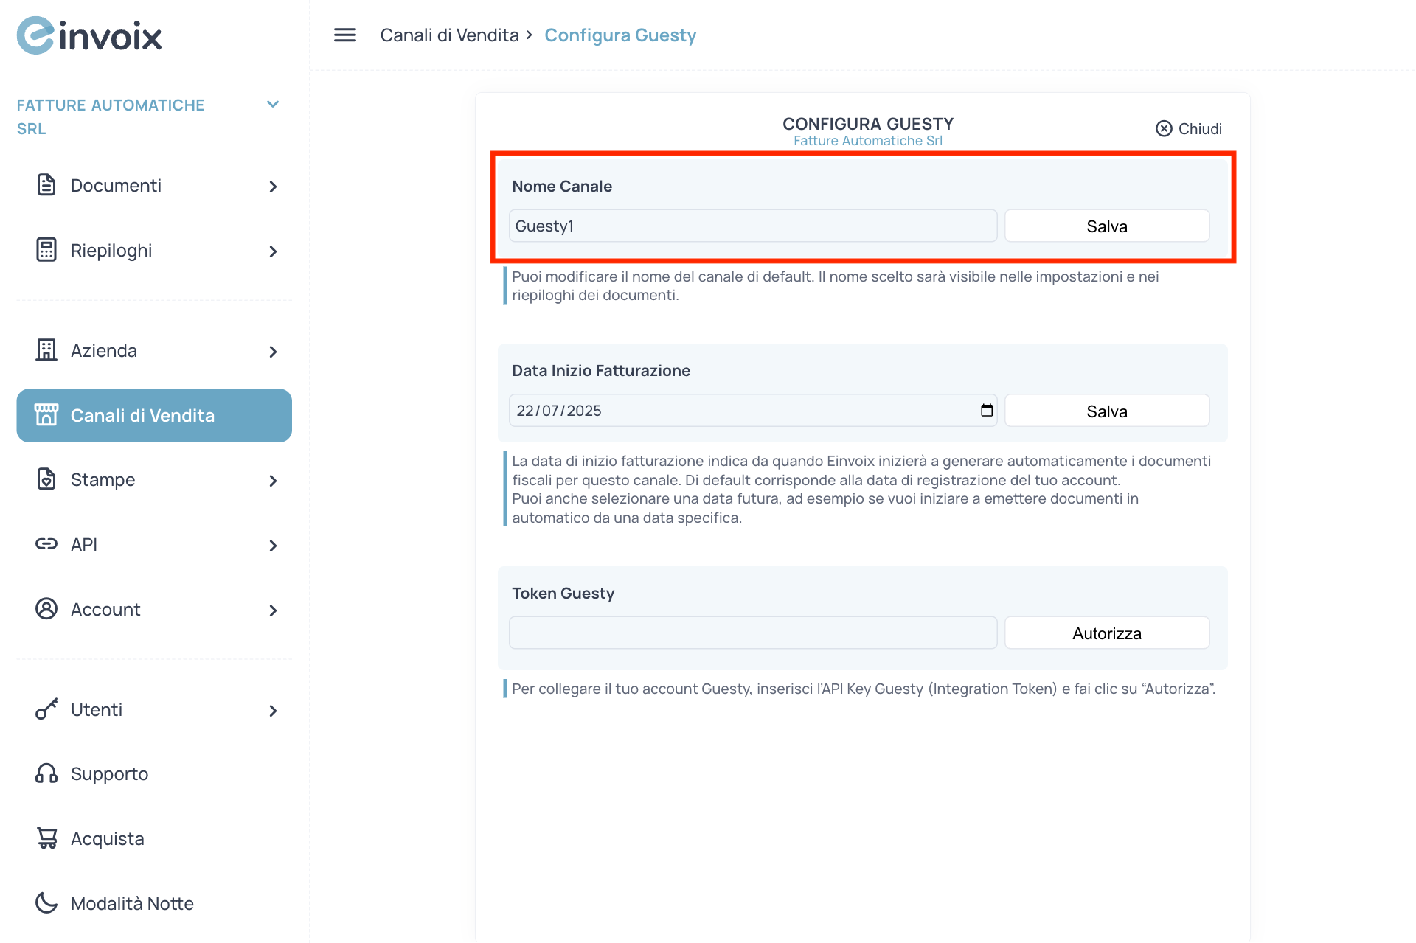
Task: Expand the Stampe submenu chevron
Action: (273, 481)
